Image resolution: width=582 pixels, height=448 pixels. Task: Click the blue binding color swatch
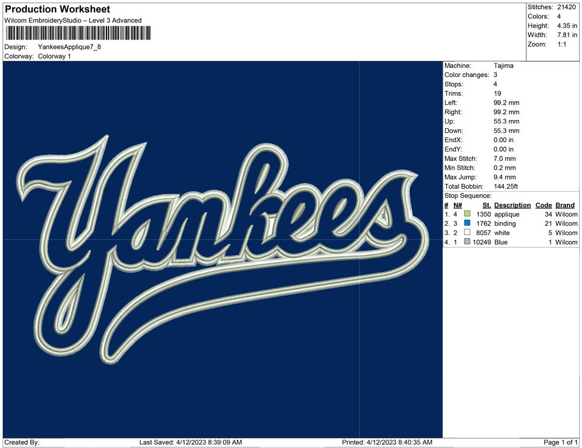tap(467, 223)
